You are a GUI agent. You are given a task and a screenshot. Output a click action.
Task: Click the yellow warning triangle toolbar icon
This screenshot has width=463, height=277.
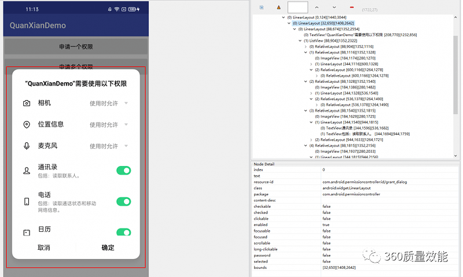(x=278, y=8)
